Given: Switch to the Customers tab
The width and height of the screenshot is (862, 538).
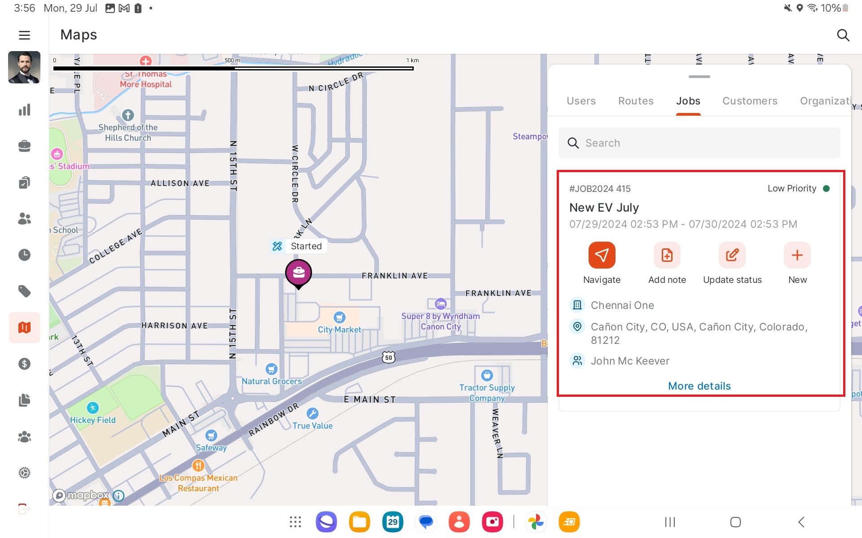Looking at the screenshot, I should click(749, 101).
